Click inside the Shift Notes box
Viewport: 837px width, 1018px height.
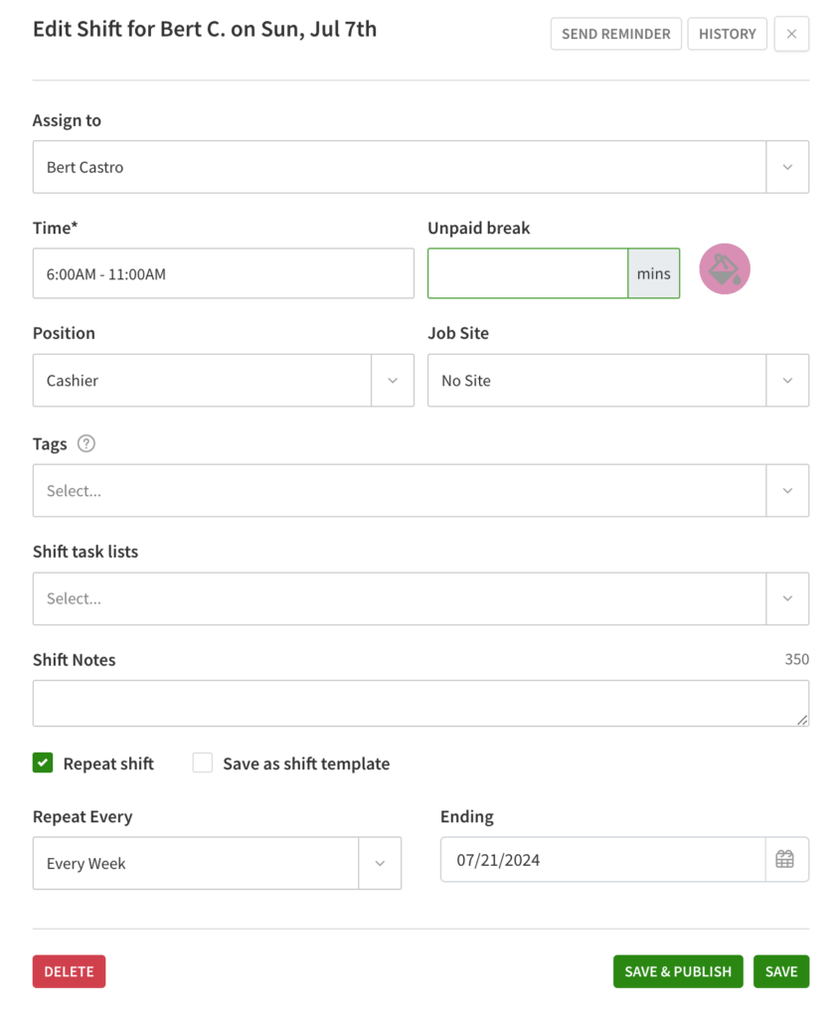pos(420,702)
